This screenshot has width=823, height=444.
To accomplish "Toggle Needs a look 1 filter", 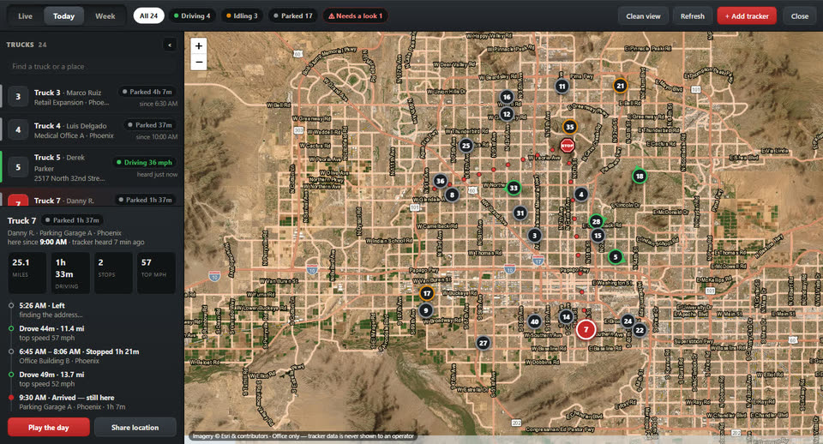I will pos(355,15).
